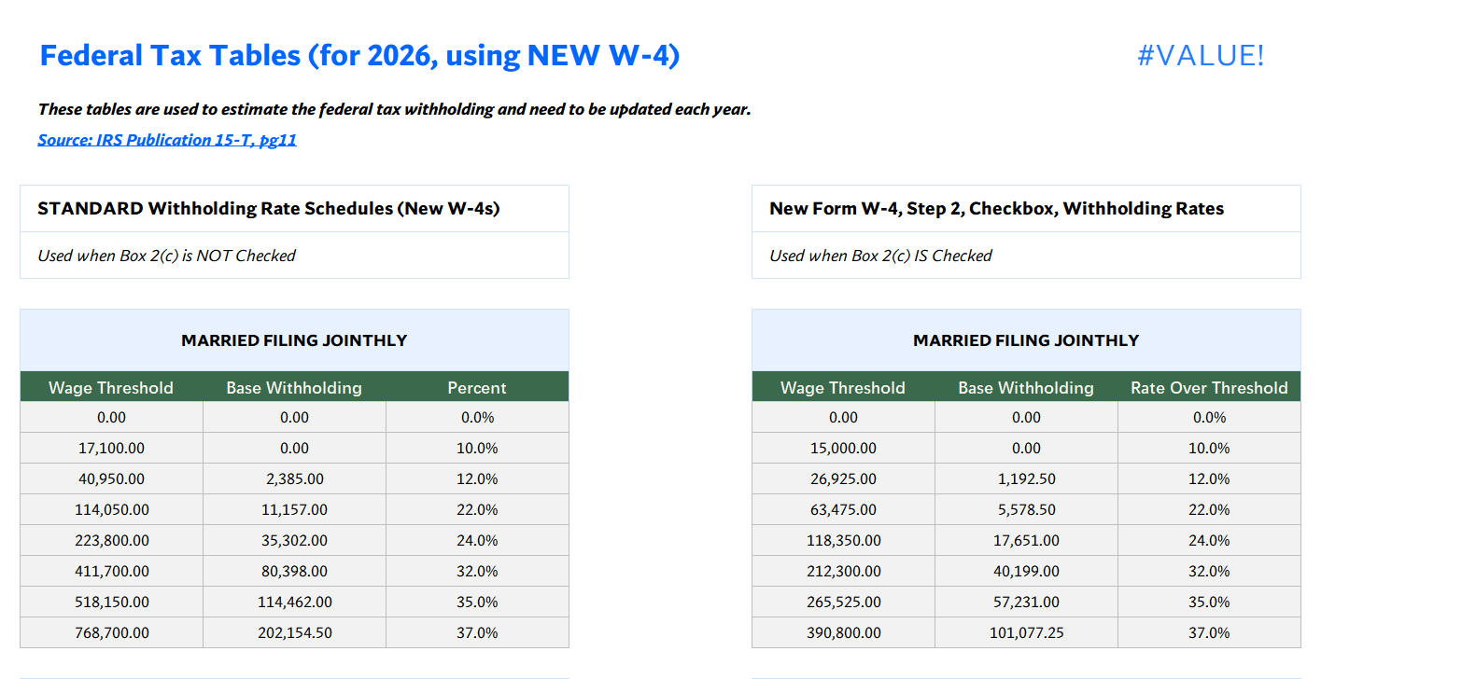This screenshot has width=1476, height=679.
Task: Select wage threshold 518,150.00
Action: coord(112,602)
